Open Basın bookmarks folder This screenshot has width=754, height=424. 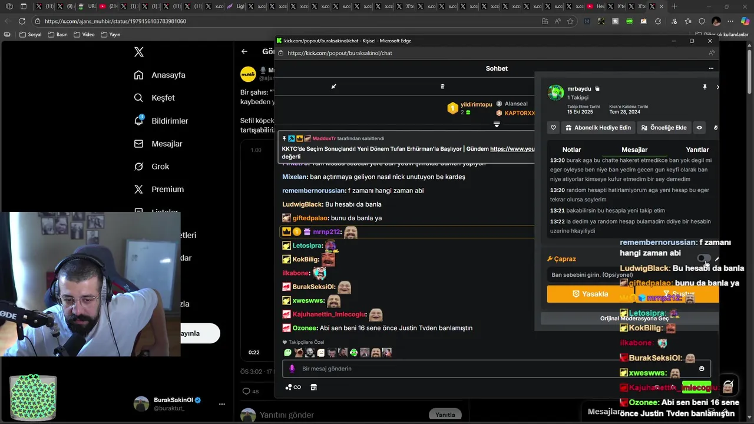tap(57, 34)
